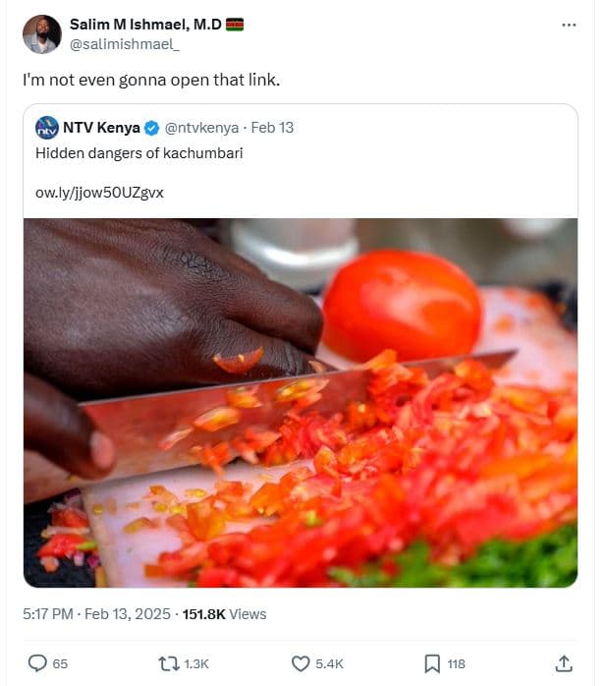View the 151.8K Views analytics
This screenshot has width=608, height=686.
[x=224, y=614]
